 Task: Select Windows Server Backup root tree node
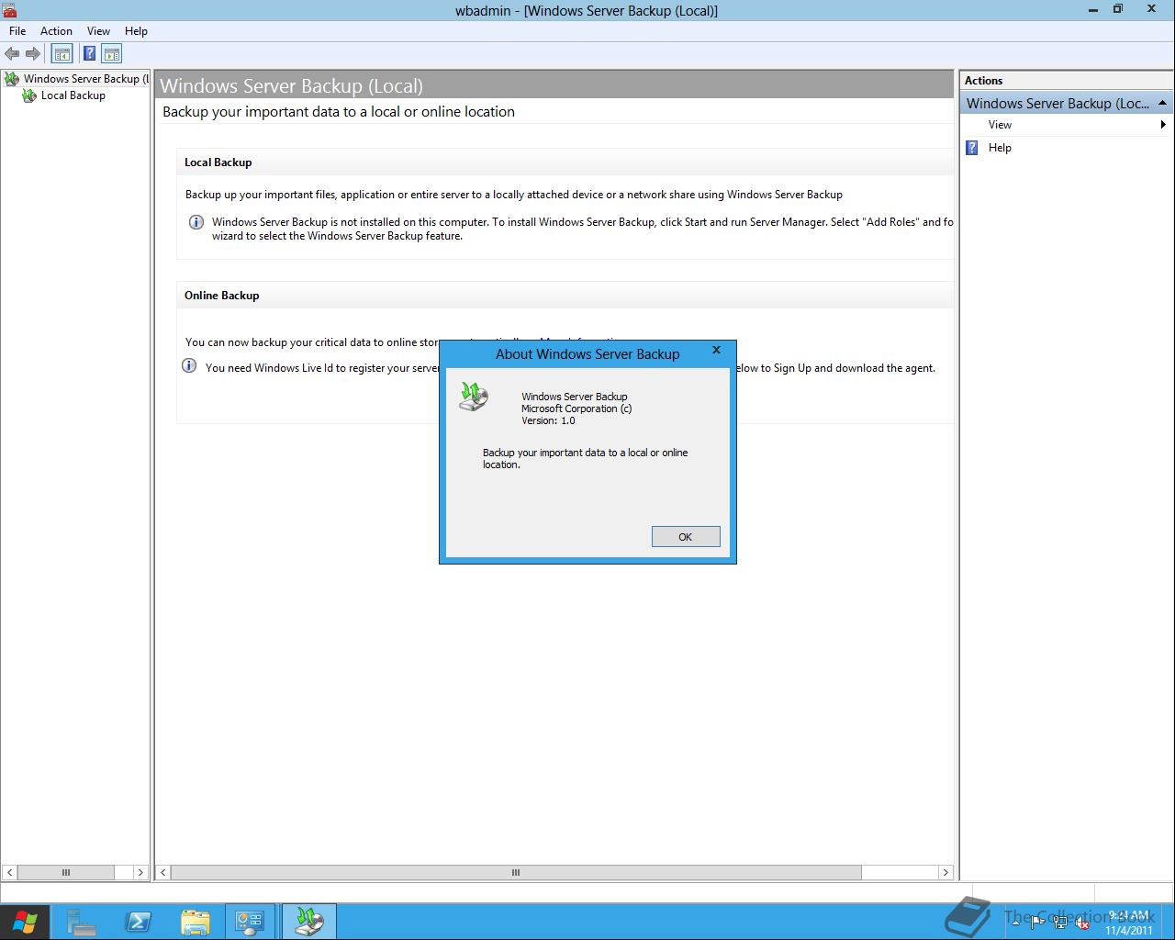pos(86,79)
